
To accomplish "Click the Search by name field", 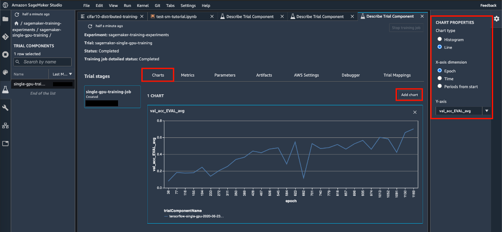I will coord(43,62).
